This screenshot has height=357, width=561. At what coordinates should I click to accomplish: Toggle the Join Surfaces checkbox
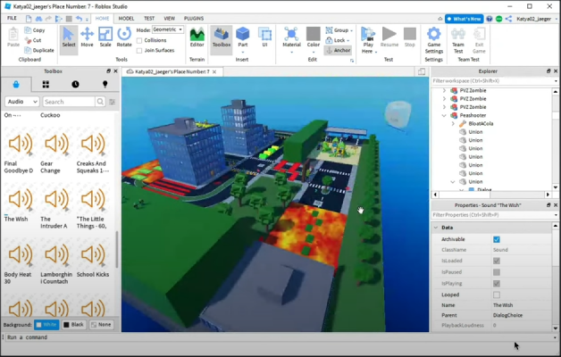(139, 50)
